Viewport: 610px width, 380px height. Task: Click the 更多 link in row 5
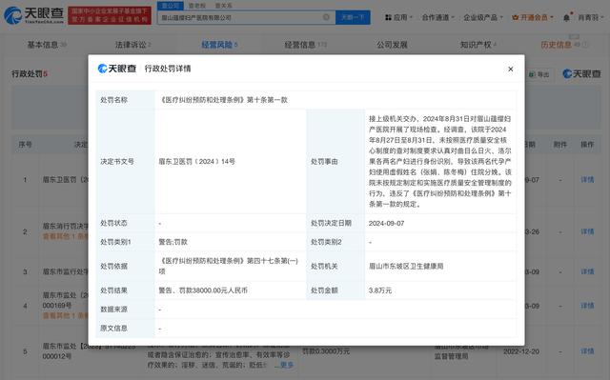284,365
